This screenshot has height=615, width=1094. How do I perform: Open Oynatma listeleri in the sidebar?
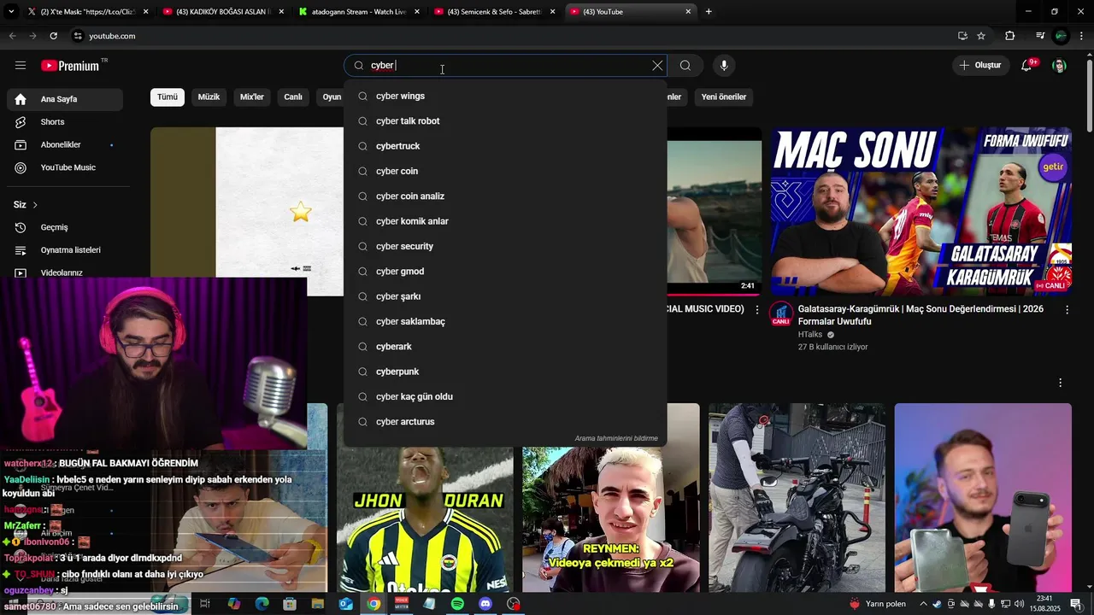(65, 250)
